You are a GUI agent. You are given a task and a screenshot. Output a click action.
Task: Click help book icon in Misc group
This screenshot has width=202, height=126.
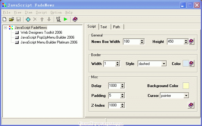tap(191, 105)
